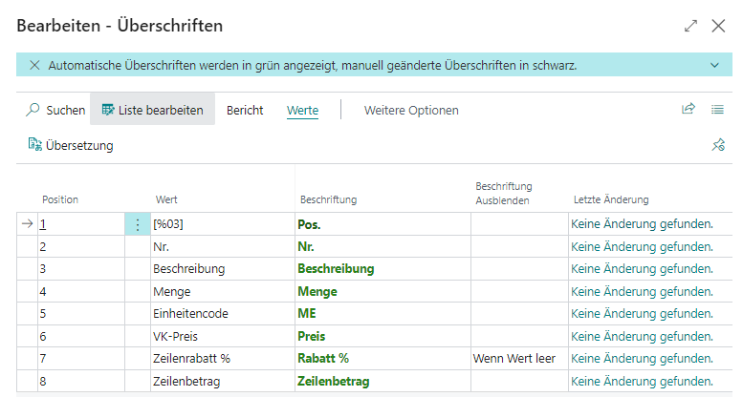Open position 1 link in first row
Screen dimensions: 743x397
tap(43, 224)
